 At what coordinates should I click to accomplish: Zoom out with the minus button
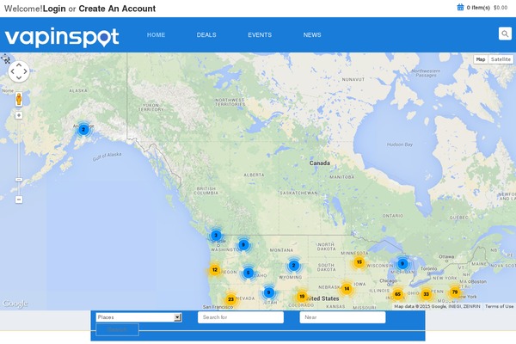(19, 200)
